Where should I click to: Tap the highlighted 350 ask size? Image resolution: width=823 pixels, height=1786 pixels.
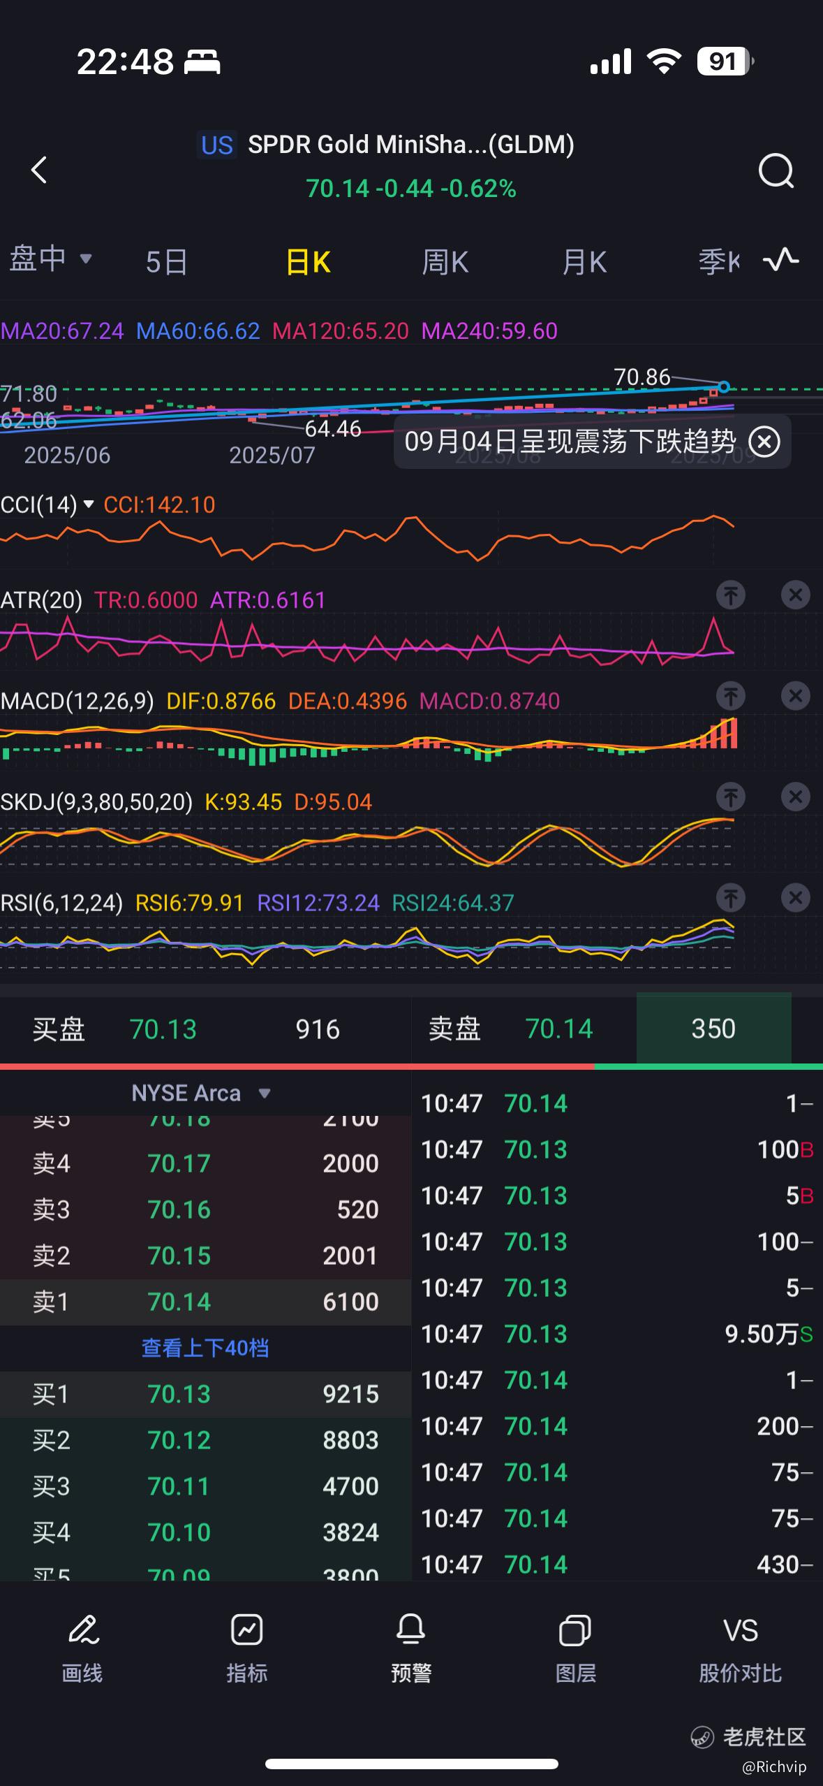pyautogui.click(x=713, y=1029)
